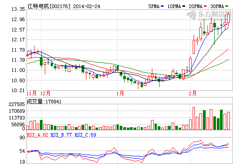Click the 227585 volume axis label
This screenshot has width=233, height=164.
17,104
